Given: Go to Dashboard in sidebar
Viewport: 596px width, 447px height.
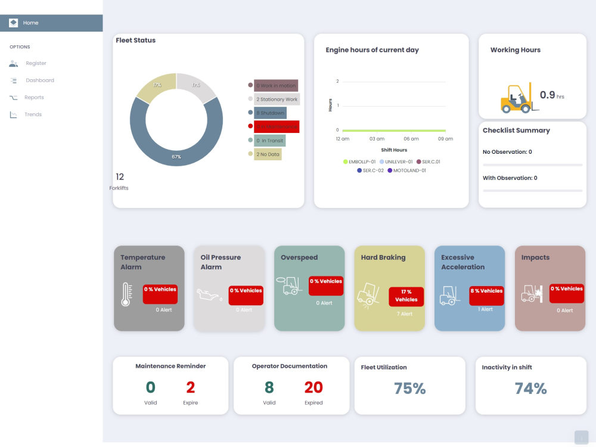Looking at the screenshot, I should [40, 80].
